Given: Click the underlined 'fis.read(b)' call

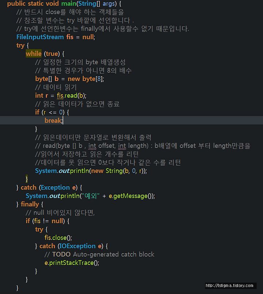Looking at the screenshot, I should pos(71,96).
